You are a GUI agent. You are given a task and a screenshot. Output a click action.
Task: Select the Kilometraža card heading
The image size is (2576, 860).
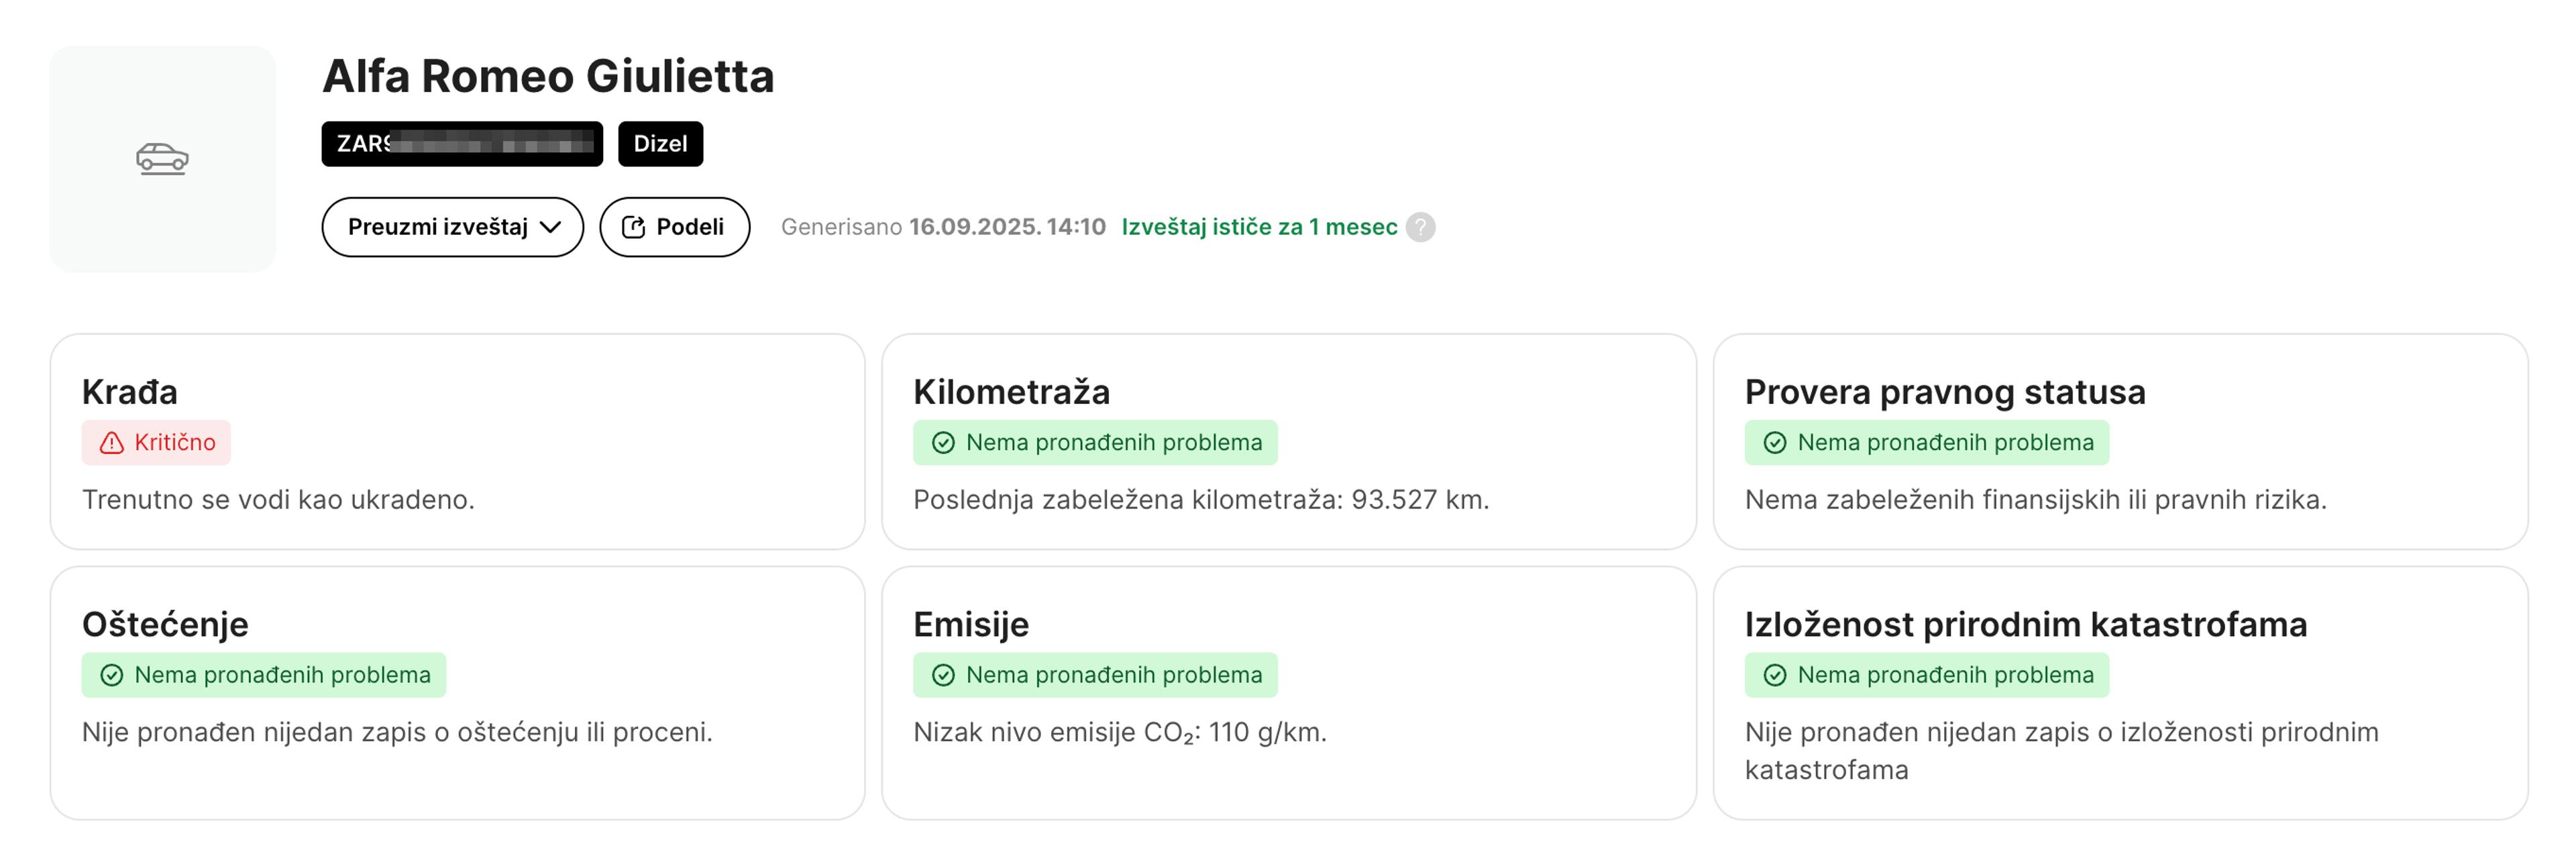click(x=1011, y=392)
